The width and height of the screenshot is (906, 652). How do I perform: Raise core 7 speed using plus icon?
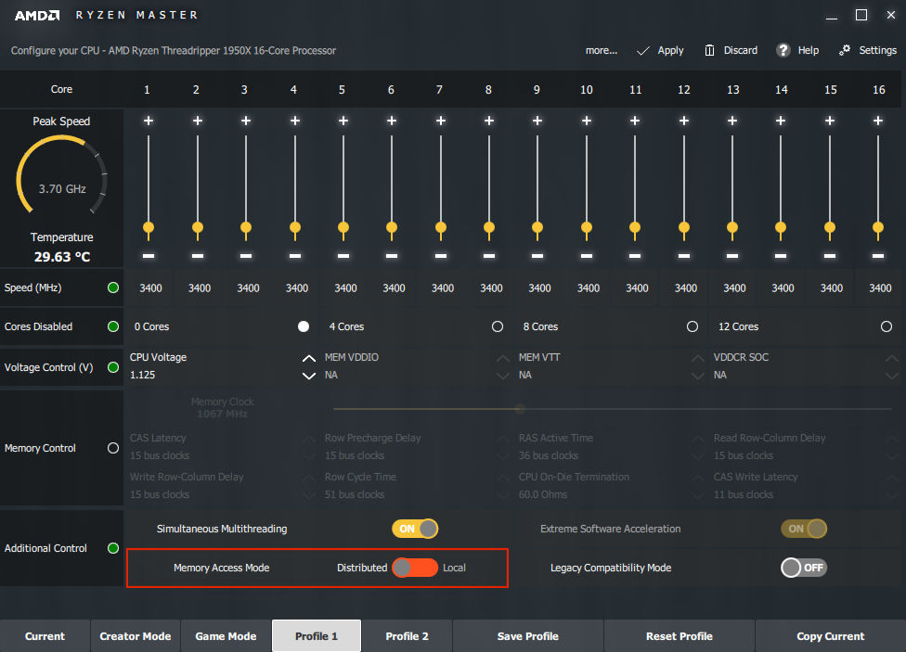click(x=441, y=121)
